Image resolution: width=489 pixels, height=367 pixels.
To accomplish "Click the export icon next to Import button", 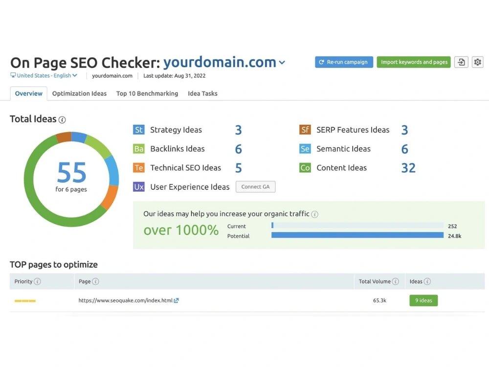I will point(461,62).
